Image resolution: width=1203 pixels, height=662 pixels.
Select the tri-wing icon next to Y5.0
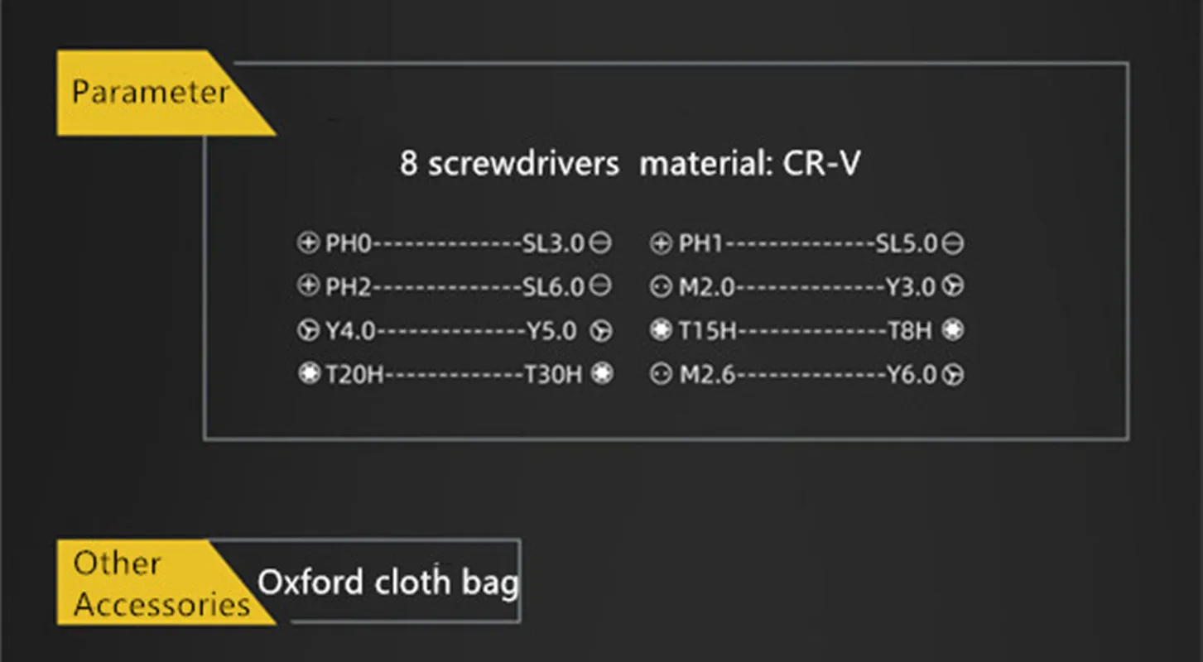coord(602,331)
